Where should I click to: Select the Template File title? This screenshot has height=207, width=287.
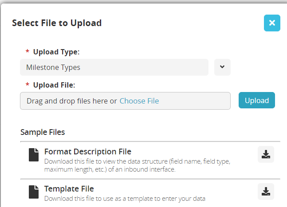[69, 189]
